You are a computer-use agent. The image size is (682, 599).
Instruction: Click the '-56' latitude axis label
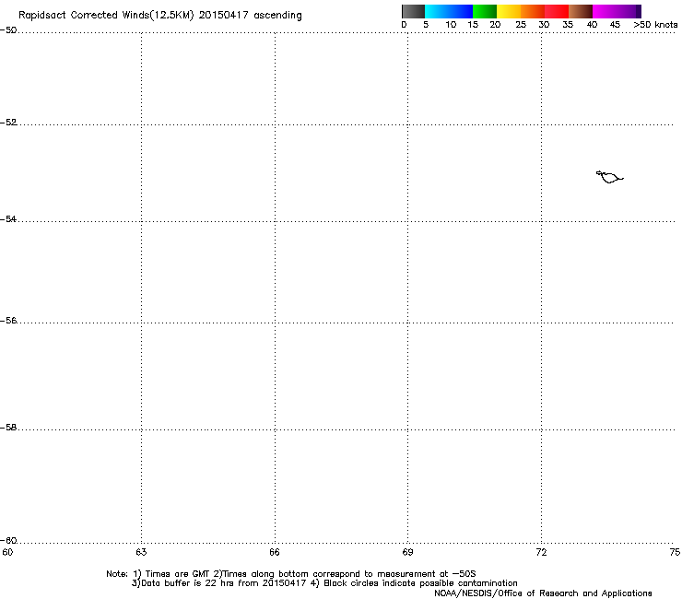pos(8,320)
